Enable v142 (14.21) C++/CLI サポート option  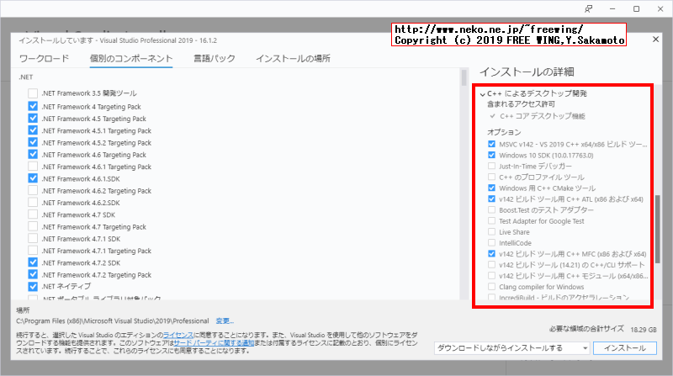[491, 264]
